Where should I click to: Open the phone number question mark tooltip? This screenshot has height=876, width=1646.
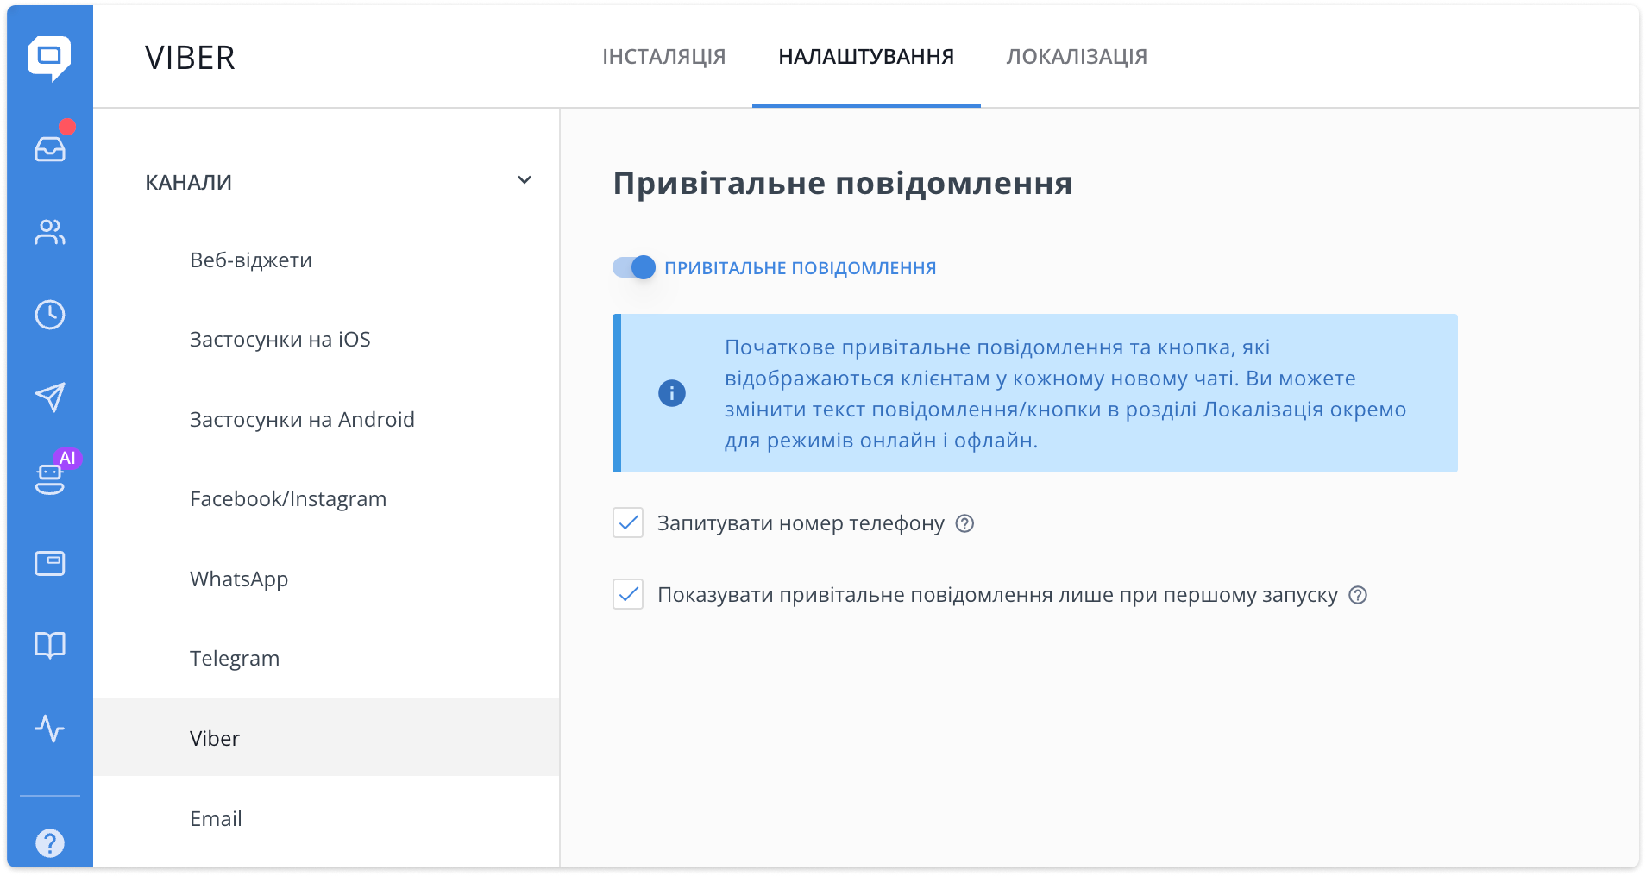click(x=965, y=523)
